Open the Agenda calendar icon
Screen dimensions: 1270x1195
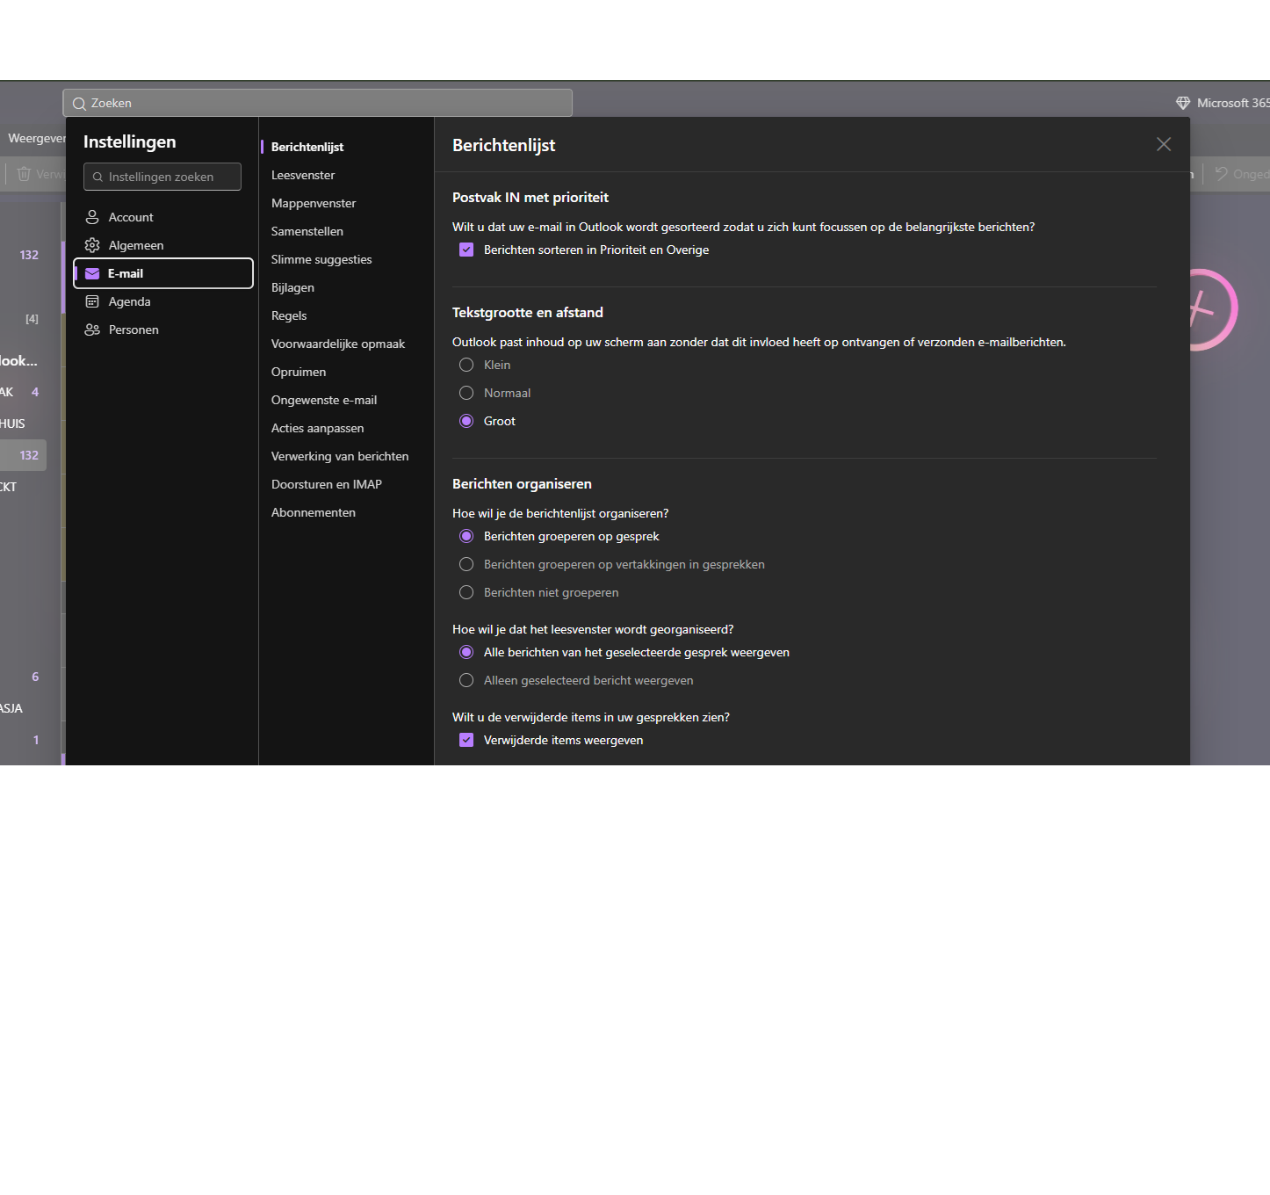92,301
